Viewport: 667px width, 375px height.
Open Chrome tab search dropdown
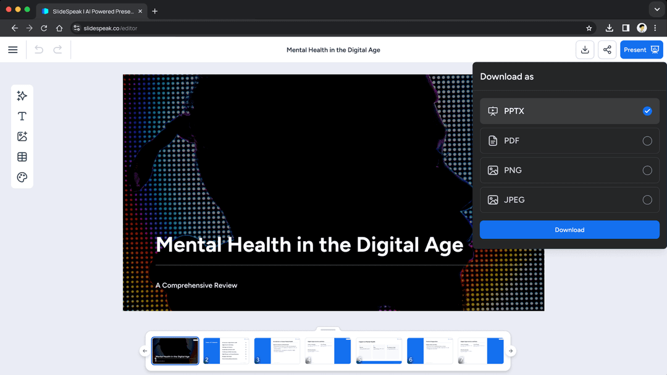(657, 10)
